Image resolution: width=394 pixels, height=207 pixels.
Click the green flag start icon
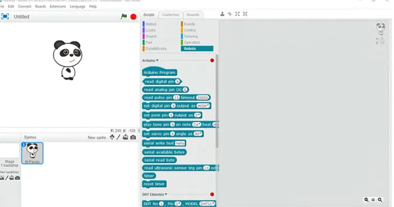coord(124,17)
